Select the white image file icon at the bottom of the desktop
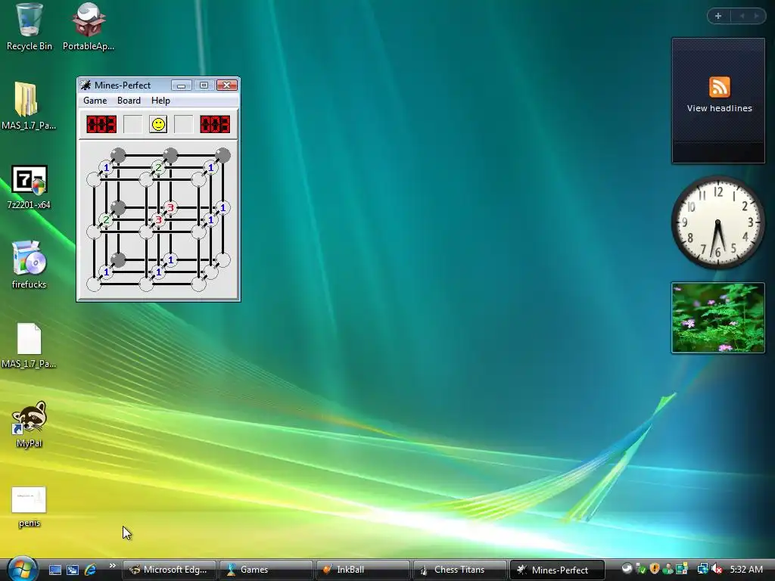Screen dimensions: 775x581 30,506
